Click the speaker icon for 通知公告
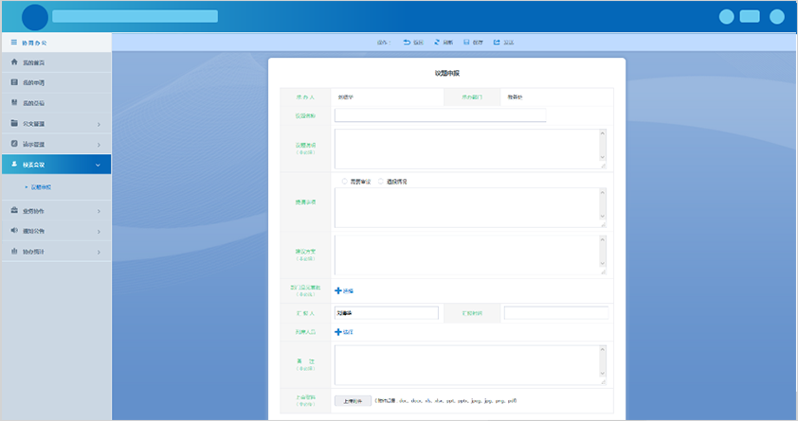This screenshot has width=798, height=421. pyautogui.click(x=14, y=231)
